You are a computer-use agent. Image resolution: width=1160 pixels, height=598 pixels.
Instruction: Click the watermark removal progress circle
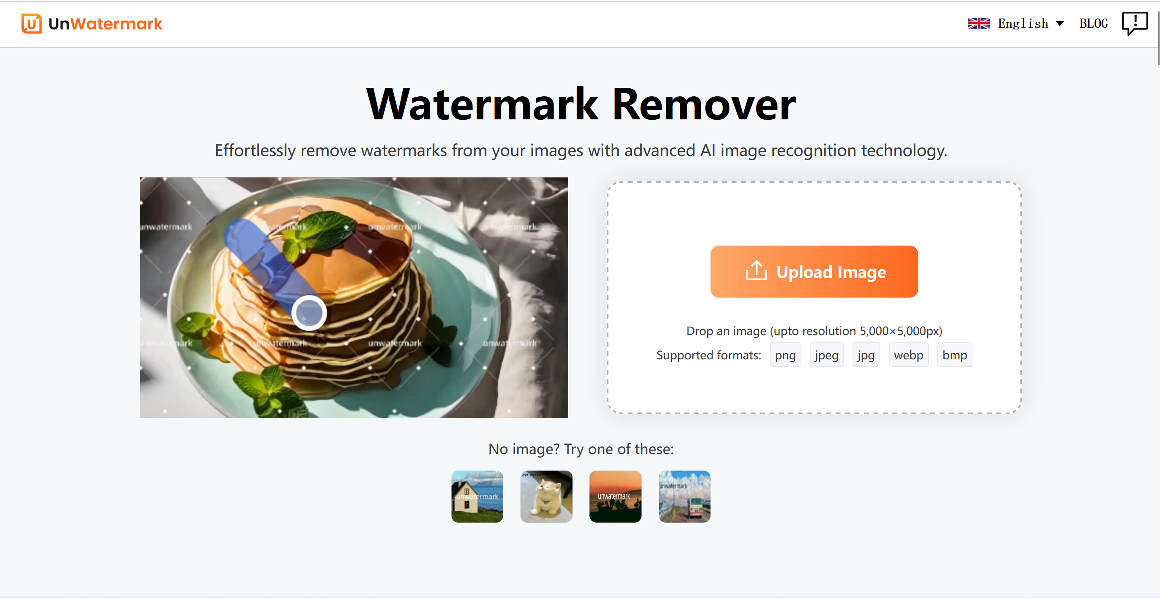(308, 310)
